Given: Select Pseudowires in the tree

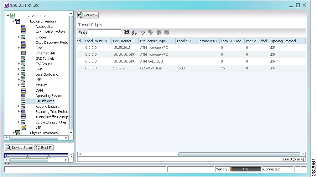Looking at the screenshot, I should [45, 101].
